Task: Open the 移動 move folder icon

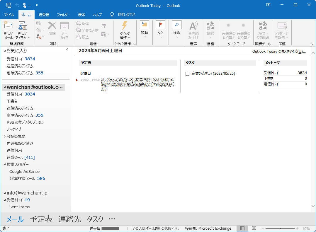Action: tap(144, 25)
